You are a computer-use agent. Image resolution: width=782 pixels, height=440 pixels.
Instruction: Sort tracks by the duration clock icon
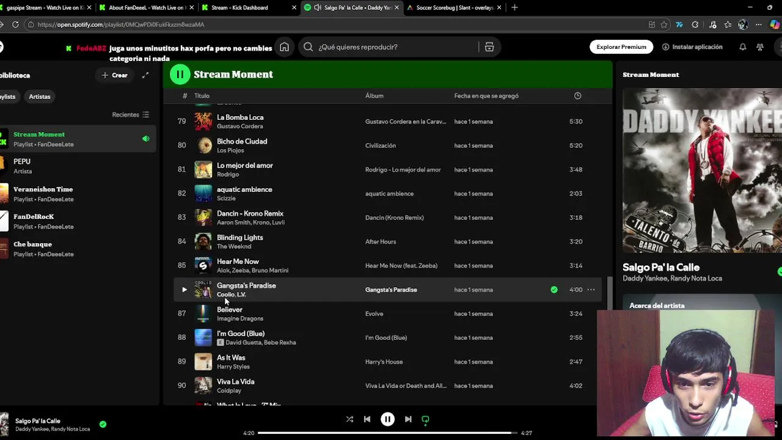[x=578, y=96]
